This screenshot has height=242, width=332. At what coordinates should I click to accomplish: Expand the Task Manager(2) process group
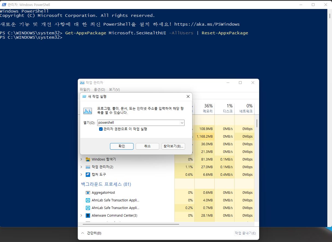[x=81, y=167]
